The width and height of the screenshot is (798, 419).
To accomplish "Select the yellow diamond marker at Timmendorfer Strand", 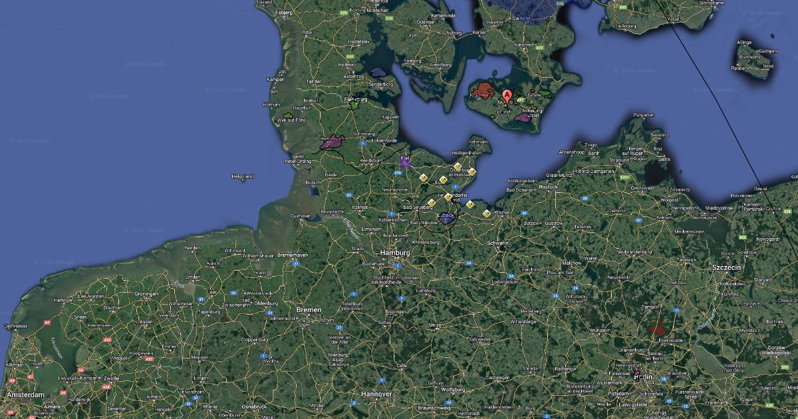I will coord(448,197).
